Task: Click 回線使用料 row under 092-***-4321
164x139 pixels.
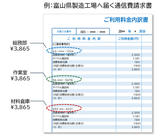Action: point(65,113)
